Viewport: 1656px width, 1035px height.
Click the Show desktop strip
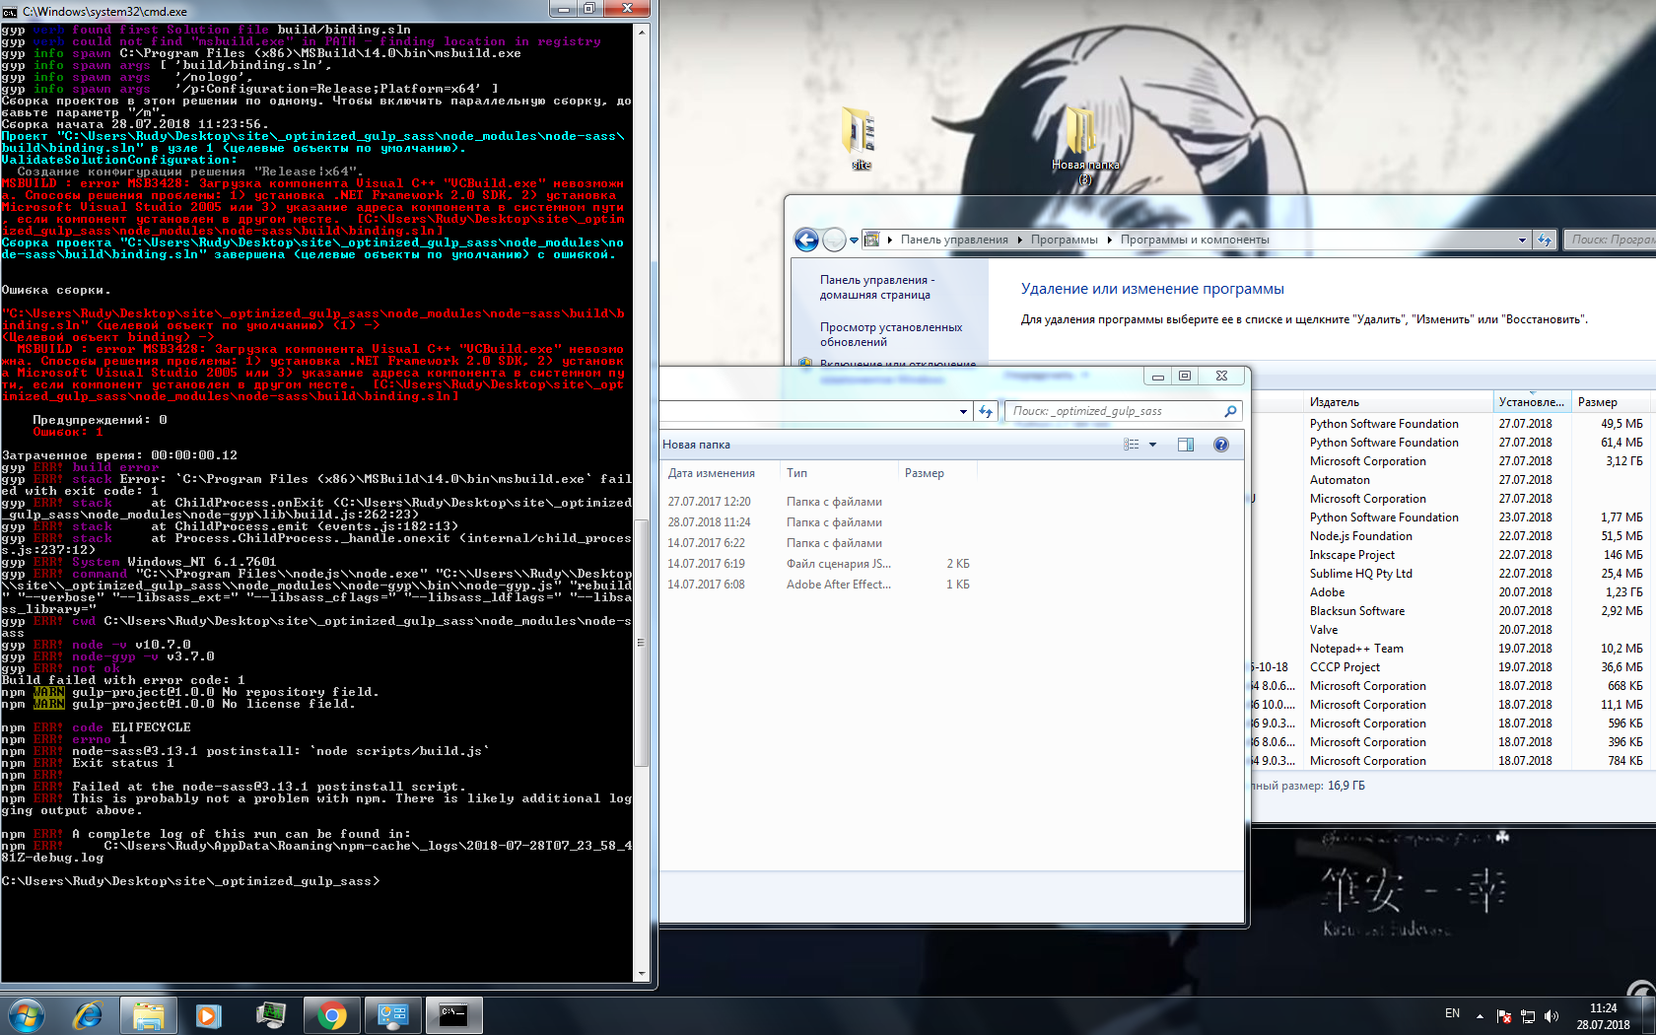point(1649,1015)
